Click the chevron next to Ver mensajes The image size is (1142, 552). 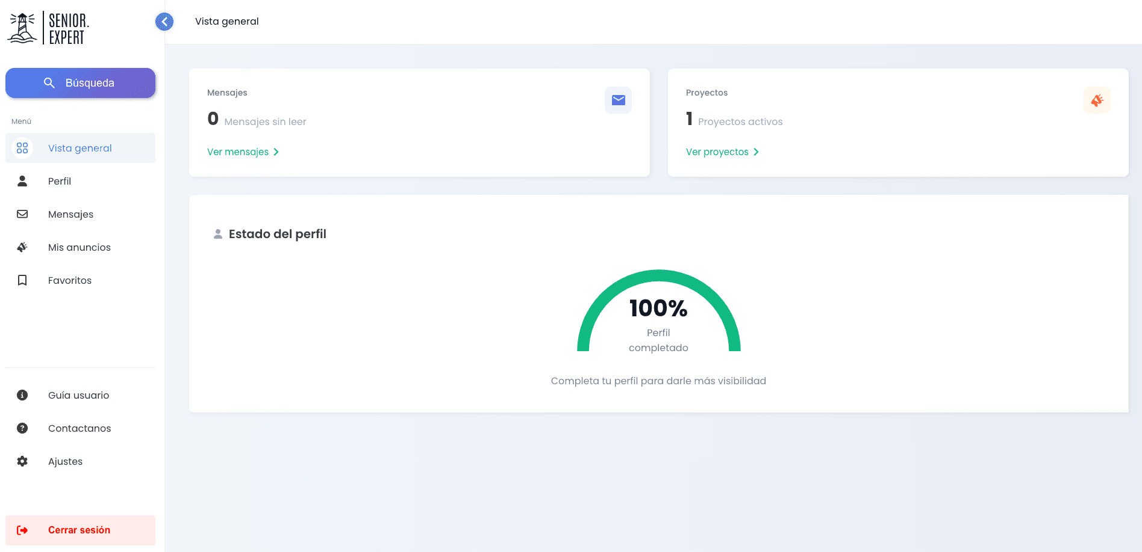coord(276,152)
